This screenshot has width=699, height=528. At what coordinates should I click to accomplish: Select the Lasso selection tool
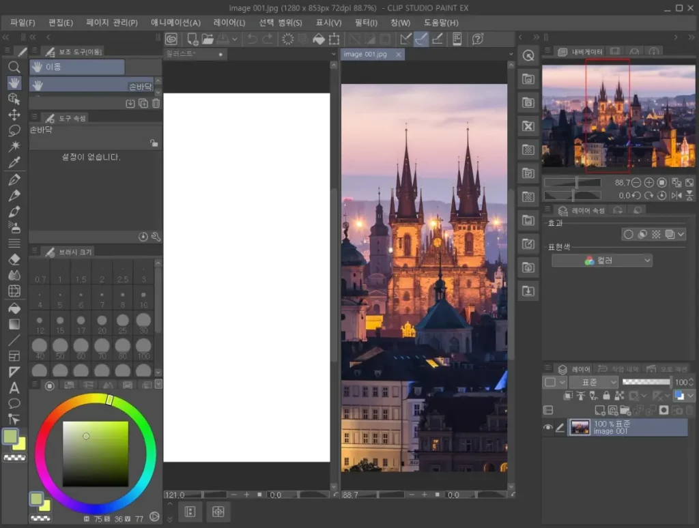pos(14,130)
